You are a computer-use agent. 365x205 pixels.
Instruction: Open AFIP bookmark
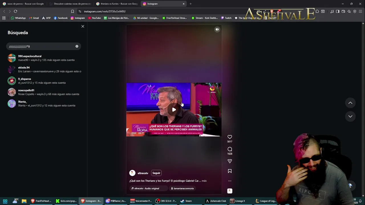click(46, 18)
